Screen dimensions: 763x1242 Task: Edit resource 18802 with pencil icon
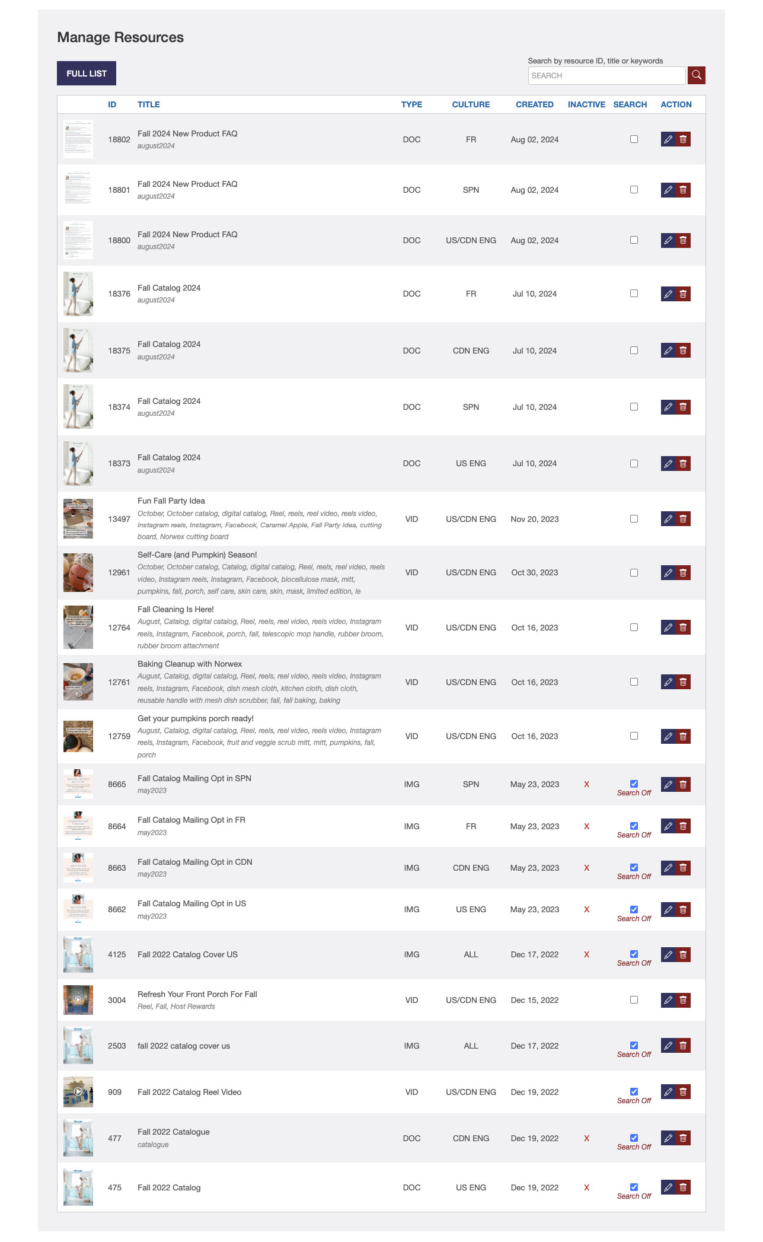click(x=668, y=139)
